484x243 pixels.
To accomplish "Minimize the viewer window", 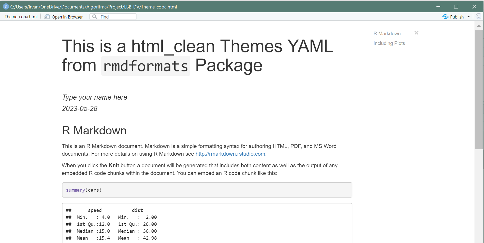I will point(438,7).
